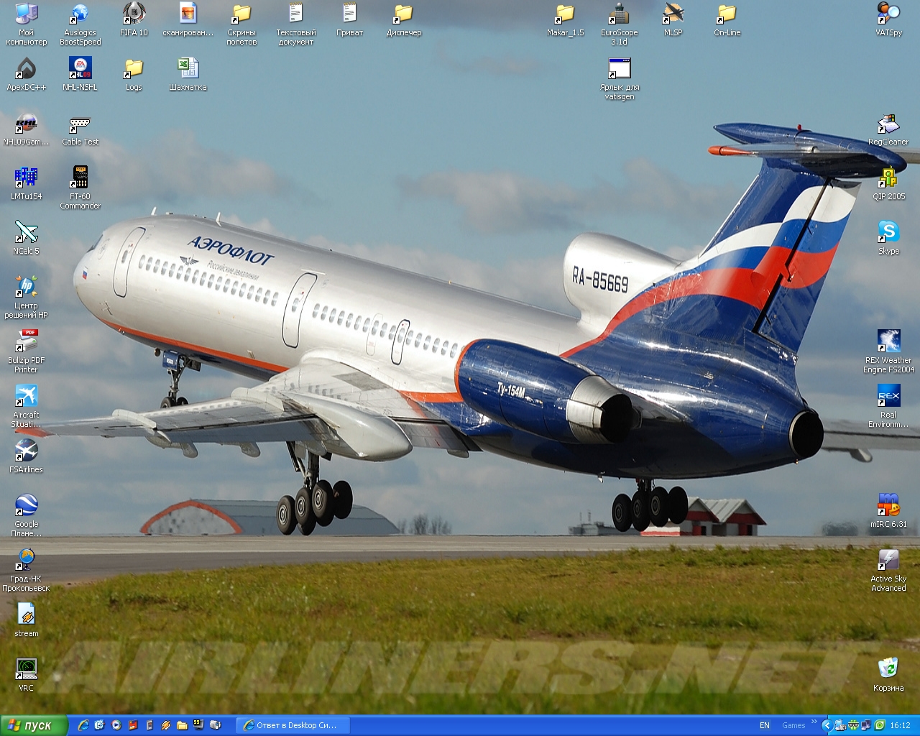Select the Ярлык для vatisgen shortcut
Image resolution: width=920 pixels, height=736 pixels.
click(x=620, y=79)
